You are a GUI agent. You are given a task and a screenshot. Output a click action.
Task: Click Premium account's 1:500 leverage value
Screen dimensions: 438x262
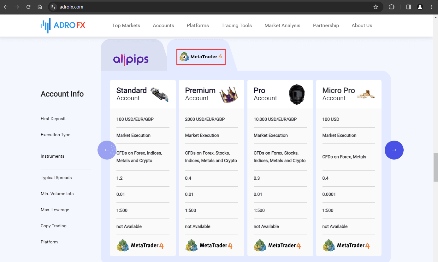pos(191,210)
